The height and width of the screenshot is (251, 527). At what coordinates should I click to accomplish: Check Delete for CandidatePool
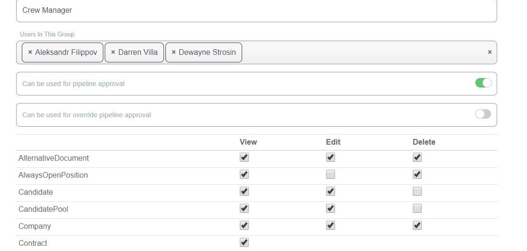pyautogui.click(x=417, y=209)
